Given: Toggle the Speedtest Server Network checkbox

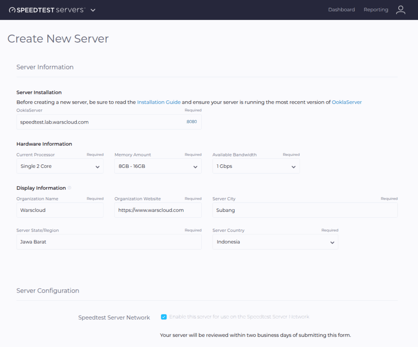Looking at the screenshot, I should tap(164, 317).
